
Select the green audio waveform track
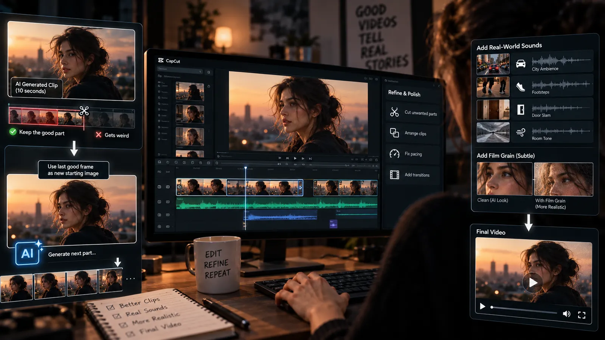[276, 204]
